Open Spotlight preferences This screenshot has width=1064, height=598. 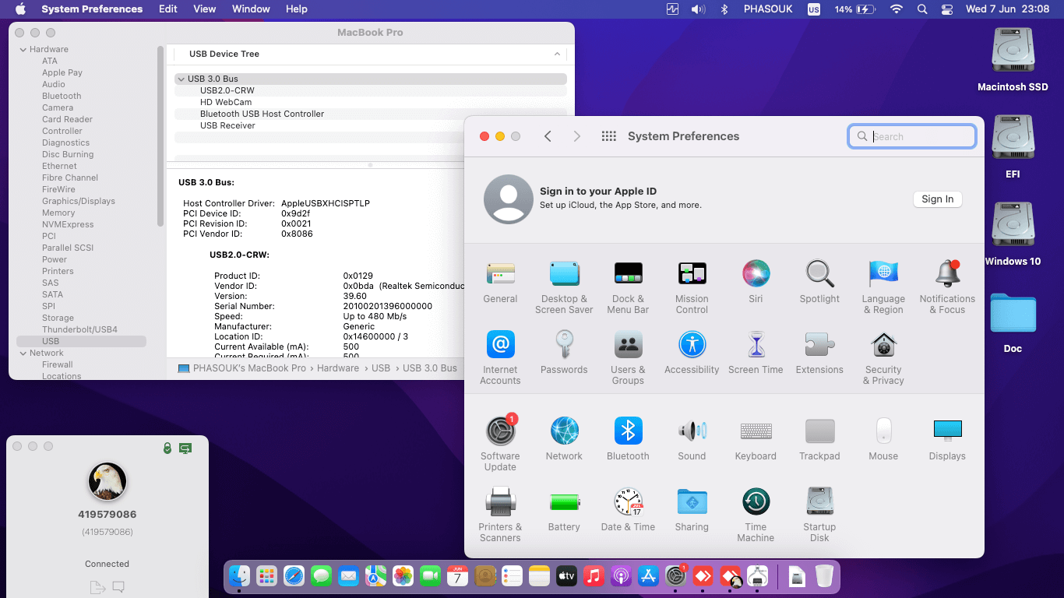point(819,274)
